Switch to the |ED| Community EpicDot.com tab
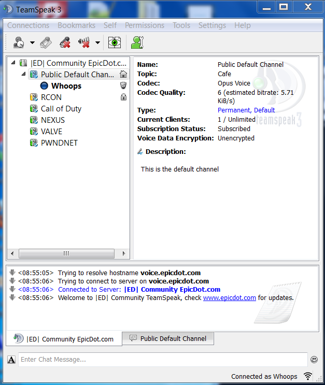 (64, 339)
